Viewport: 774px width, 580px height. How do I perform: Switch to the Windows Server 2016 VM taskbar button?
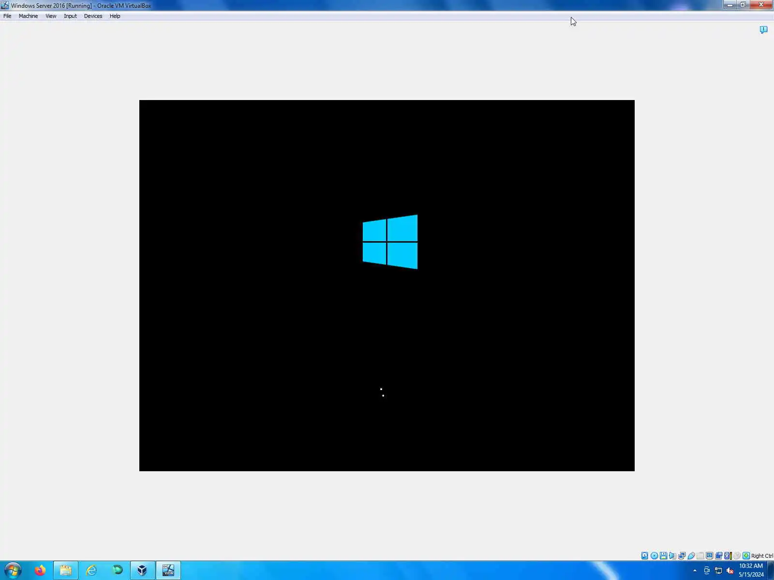168,570
